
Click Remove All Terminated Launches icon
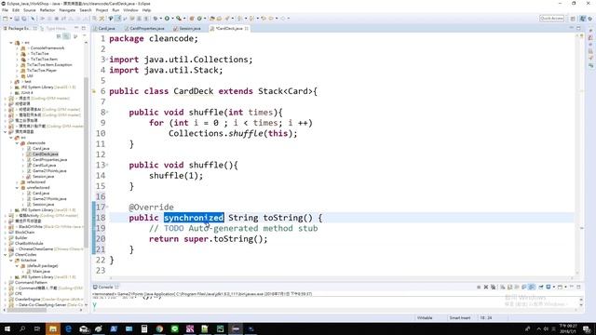click(493, 288)
